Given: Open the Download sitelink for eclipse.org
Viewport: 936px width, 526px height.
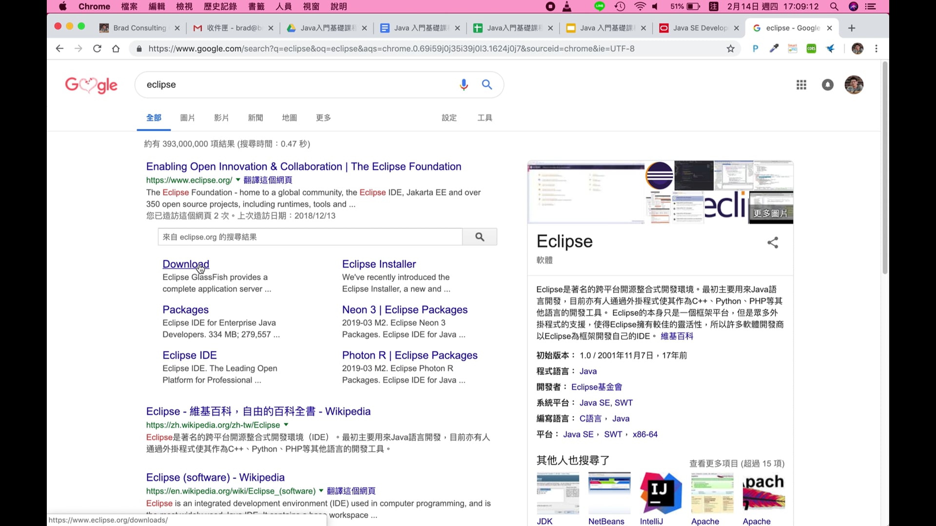Looking at the screenshot, I should coord(185,264).
